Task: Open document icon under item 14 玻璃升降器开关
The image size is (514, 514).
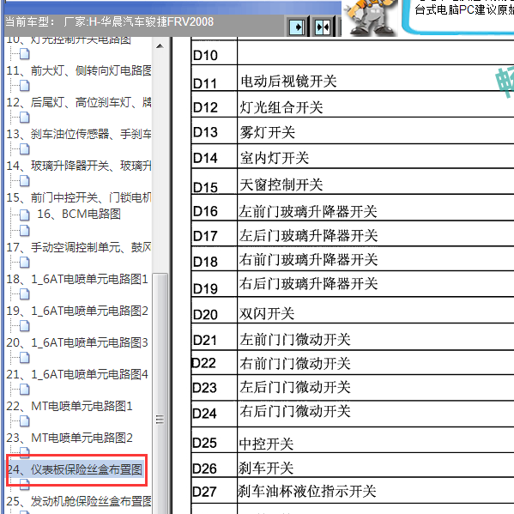Action: click(25, 181)
